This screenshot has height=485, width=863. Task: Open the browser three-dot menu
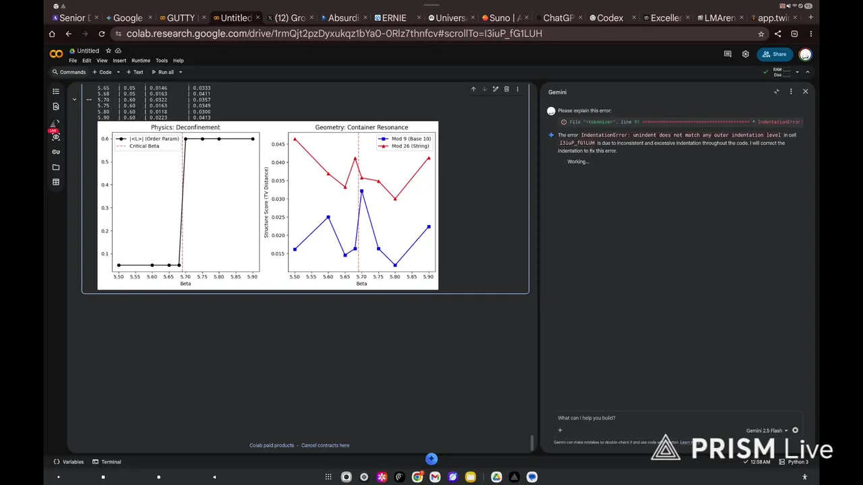click(811, 34)
